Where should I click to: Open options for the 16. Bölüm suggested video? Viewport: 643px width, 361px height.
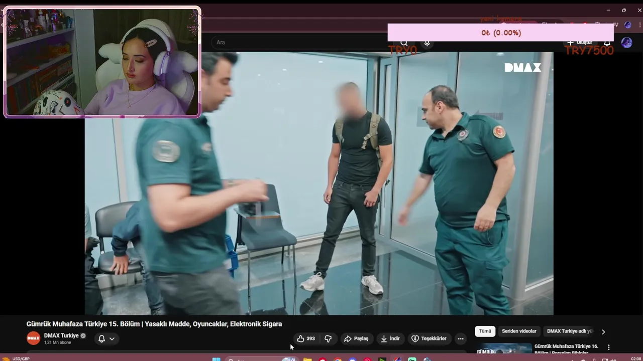coord(609,347)
